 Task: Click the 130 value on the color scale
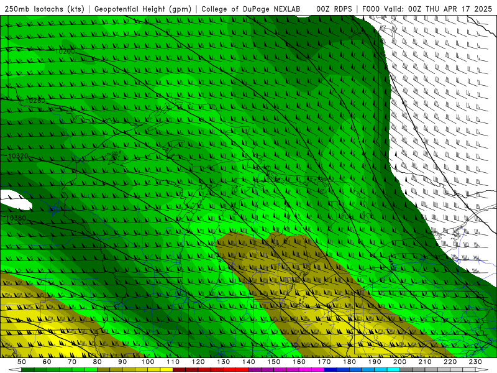224,362
